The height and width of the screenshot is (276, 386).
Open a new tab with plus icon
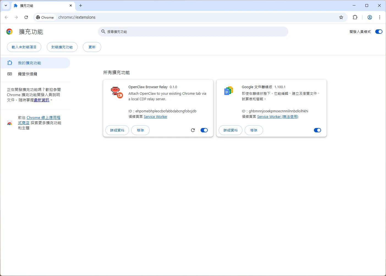81,5
